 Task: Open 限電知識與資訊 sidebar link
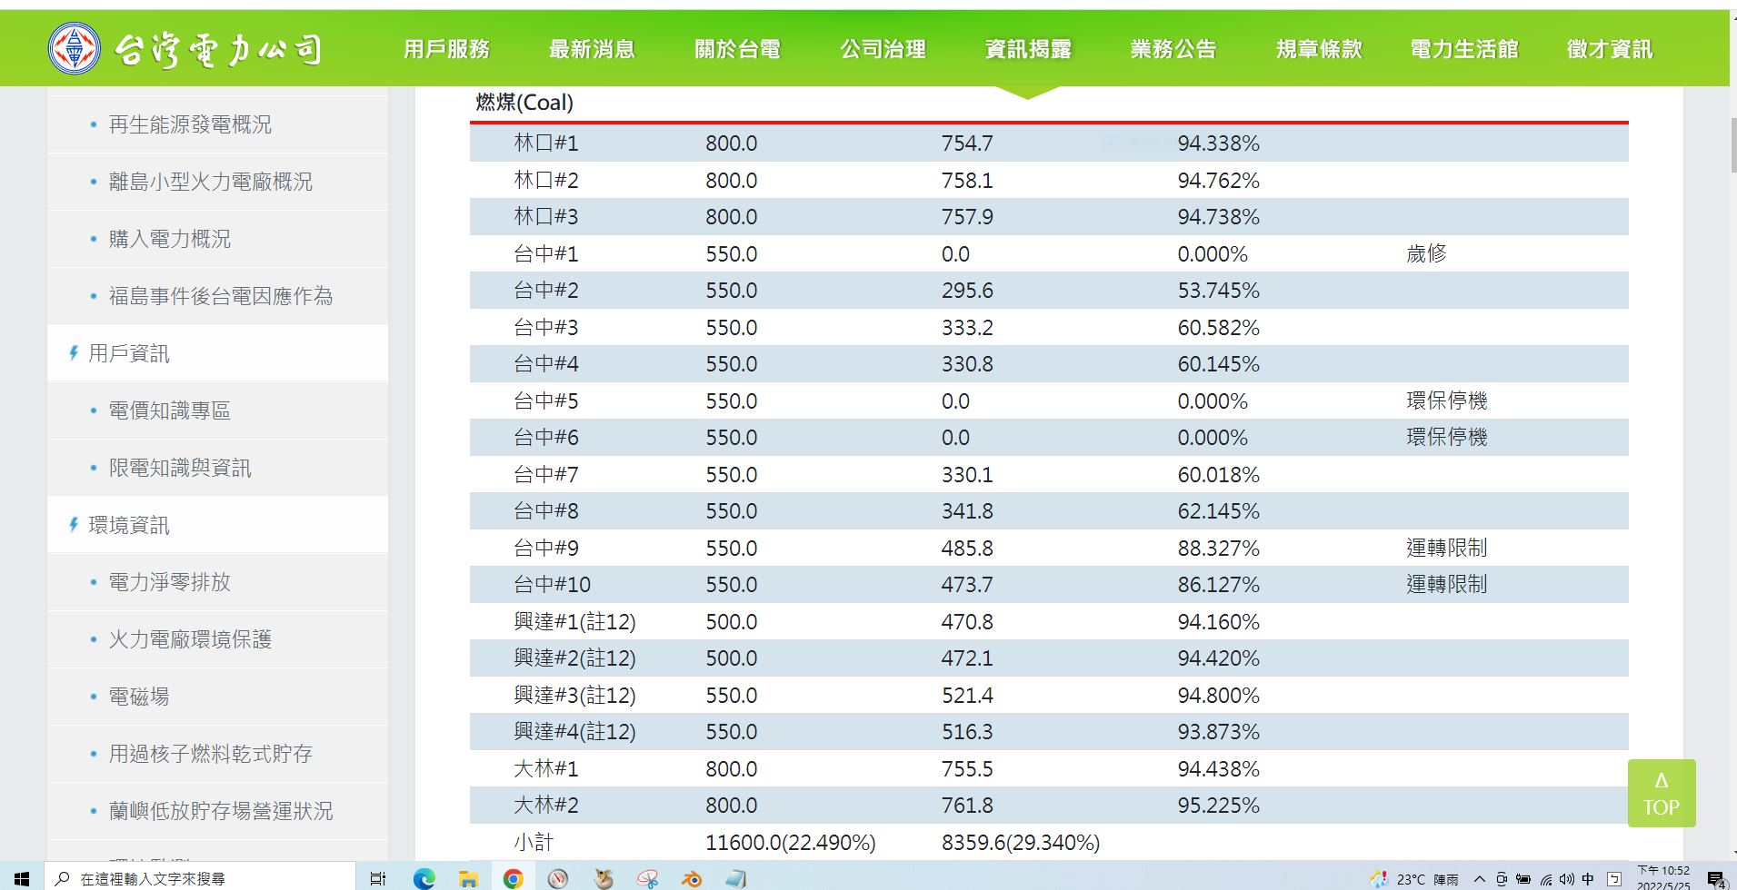(180, 468)
